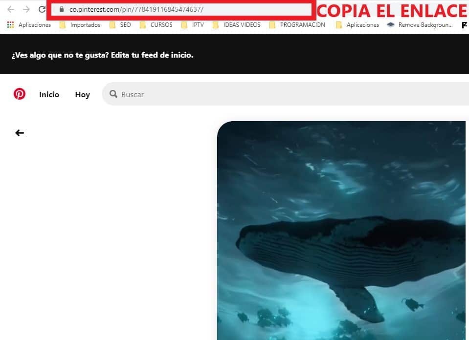Open the colored apps grid shortcut
Viewport: 469px width, 340px height.
click(11, 25)
